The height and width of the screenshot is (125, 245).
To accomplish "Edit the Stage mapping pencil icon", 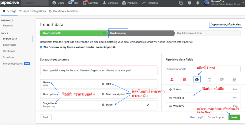I will point(148,105).
